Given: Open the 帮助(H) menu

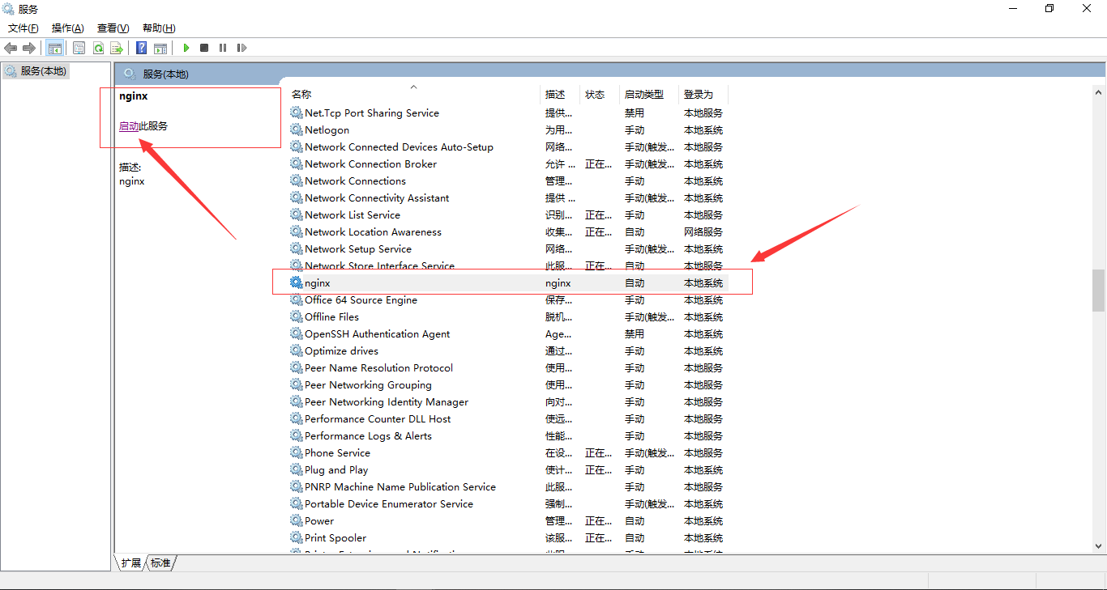Looking at the screenshot, I should [x=159, y=28].
